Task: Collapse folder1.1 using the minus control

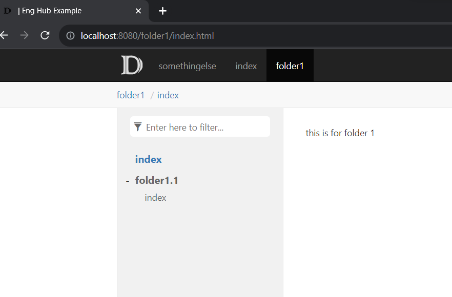Action: (127, 180)
